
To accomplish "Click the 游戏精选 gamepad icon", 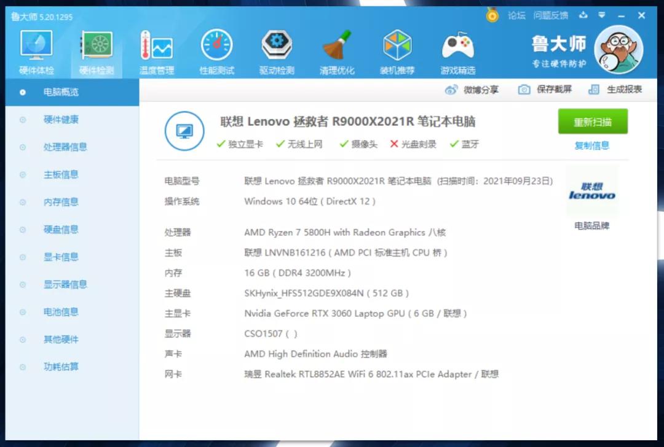I will pyautogui.click(x=457, y=46).
